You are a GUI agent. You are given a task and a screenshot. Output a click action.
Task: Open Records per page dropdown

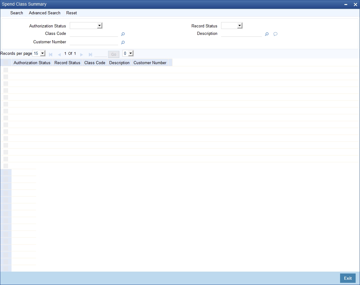click(x=39, y=53)
